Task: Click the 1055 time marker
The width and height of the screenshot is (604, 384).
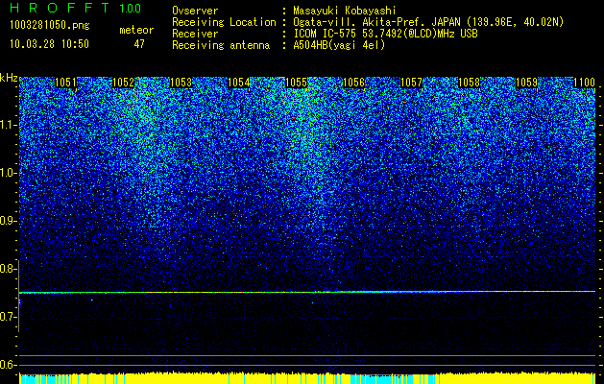Action: 296,83
